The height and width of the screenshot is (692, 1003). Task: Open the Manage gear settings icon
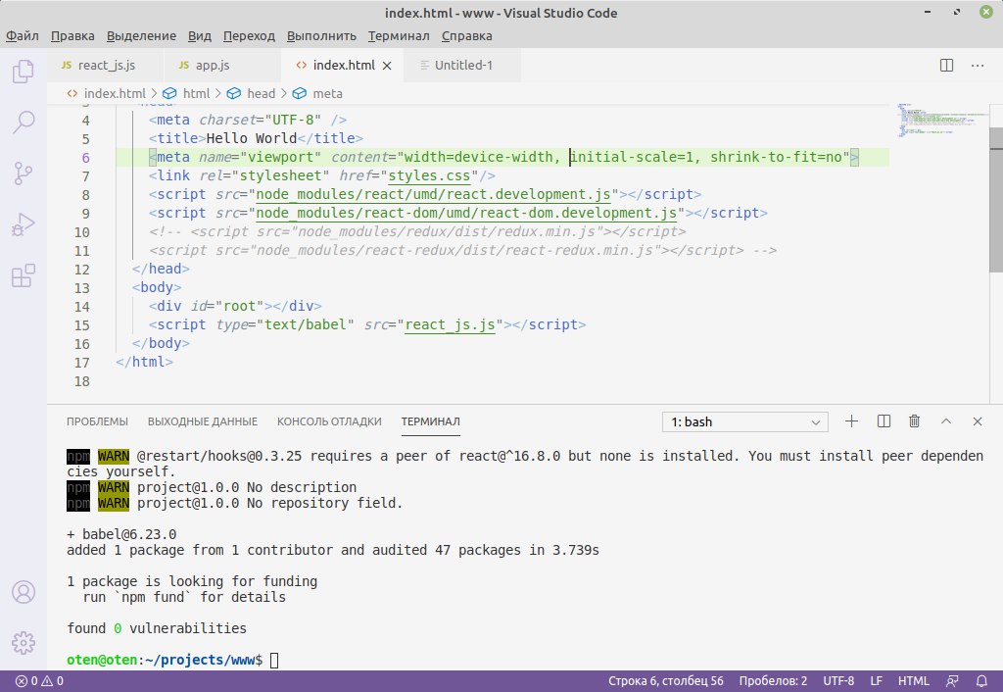pos(24,643)
